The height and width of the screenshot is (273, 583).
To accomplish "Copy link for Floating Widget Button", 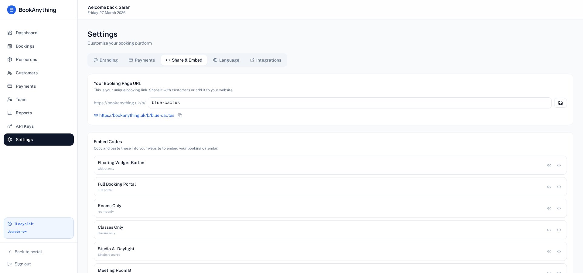I will pyautogui.click(x=549, y=165).
